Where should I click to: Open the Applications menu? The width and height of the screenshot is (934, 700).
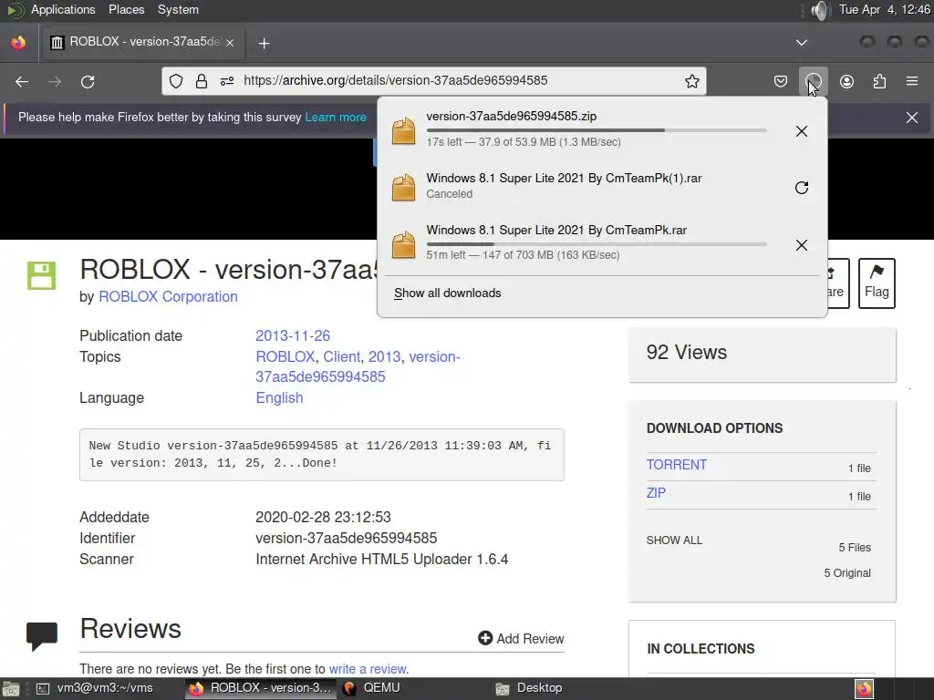pos(63,9)
